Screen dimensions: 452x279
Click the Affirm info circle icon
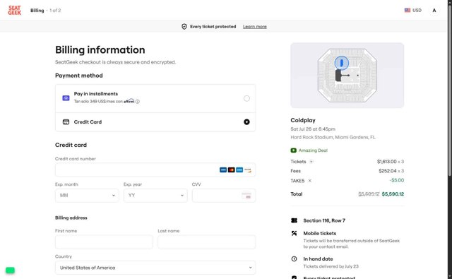[138, 102]
